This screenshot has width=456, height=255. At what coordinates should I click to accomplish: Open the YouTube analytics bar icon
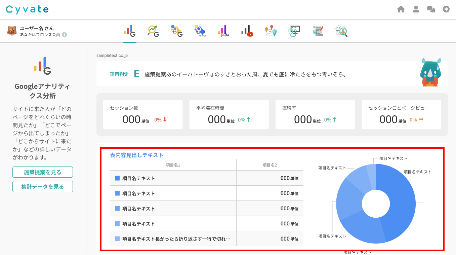click(247, 31)
